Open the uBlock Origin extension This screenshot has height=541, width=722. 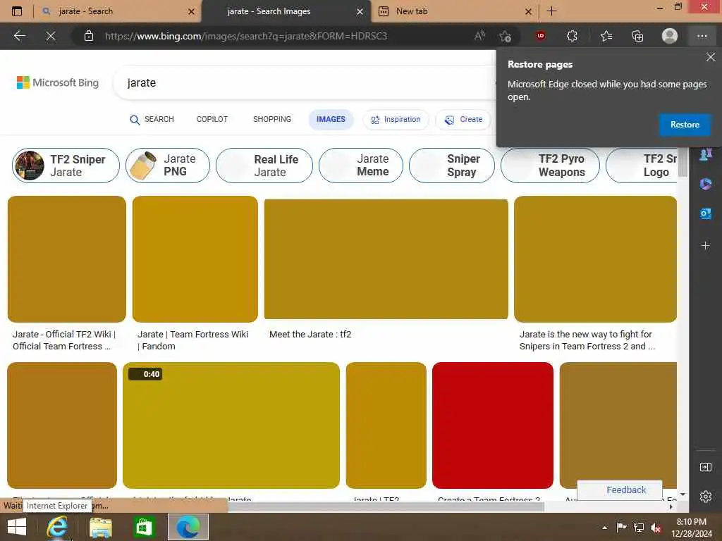(x=541, y=35)
